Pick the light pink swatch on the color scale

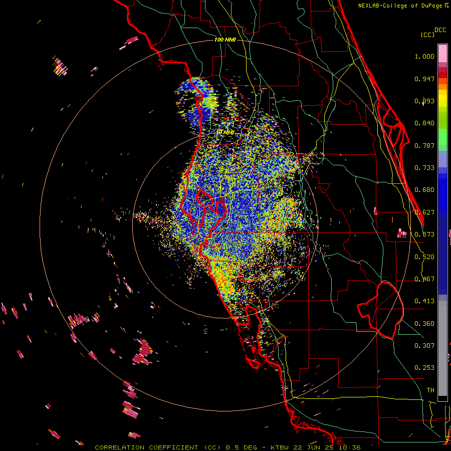pos(442,53)
